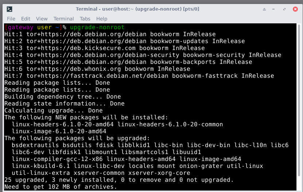Viewport: 303px width, 192px height.
Task: Click package name libc-l10n
Action: click(x=250, y=145)
